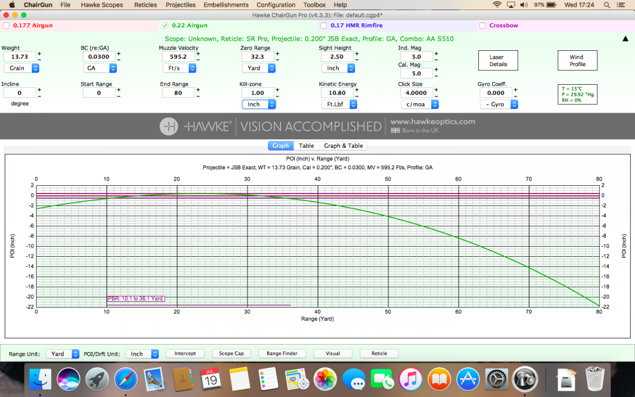Click the Scope Cap button
This screenshot has width=635, height=397.
[x=232, y=354]
